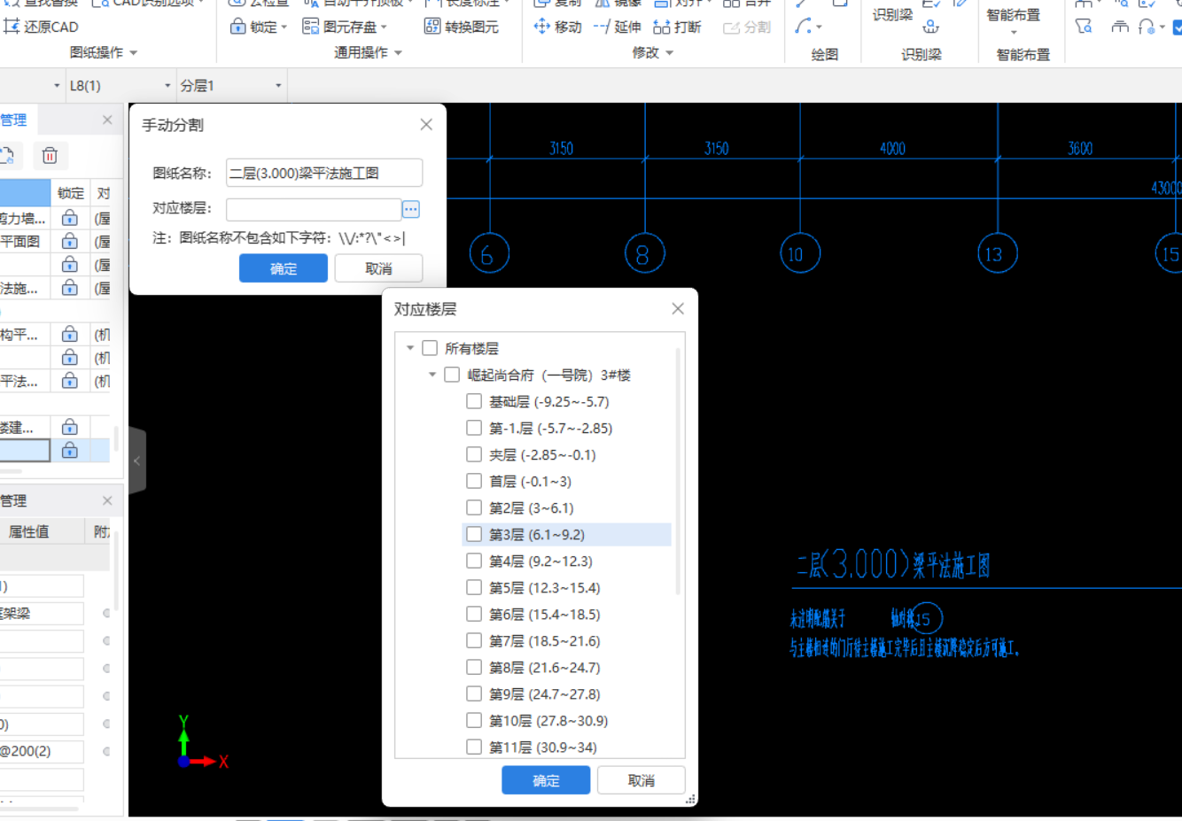The height and width of the screenshot is (821, 1182).
Task: Open the 锁定 dropdown arrow
Action: click(x=284, y=27)
